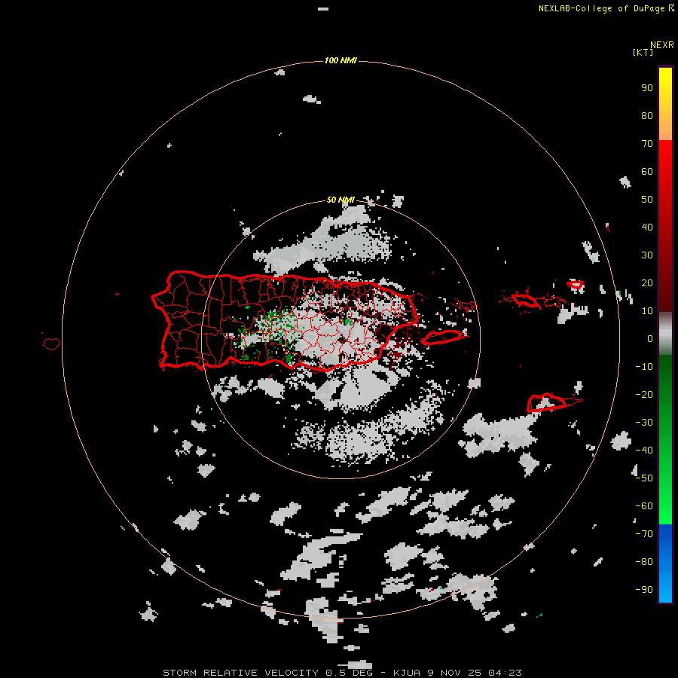Screen dimensions: 678x678
Task: Click the -40 value on velocity scale
Action: (x=644, y=450)
